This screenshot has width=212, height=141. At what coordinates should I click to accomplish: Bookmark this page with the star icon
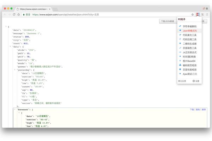[x=193, y=14]
